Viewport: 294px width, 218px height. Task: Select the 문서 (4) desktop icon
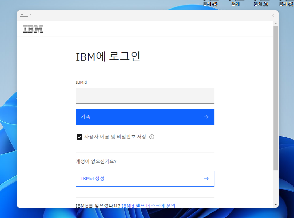[x=210, y=3]
